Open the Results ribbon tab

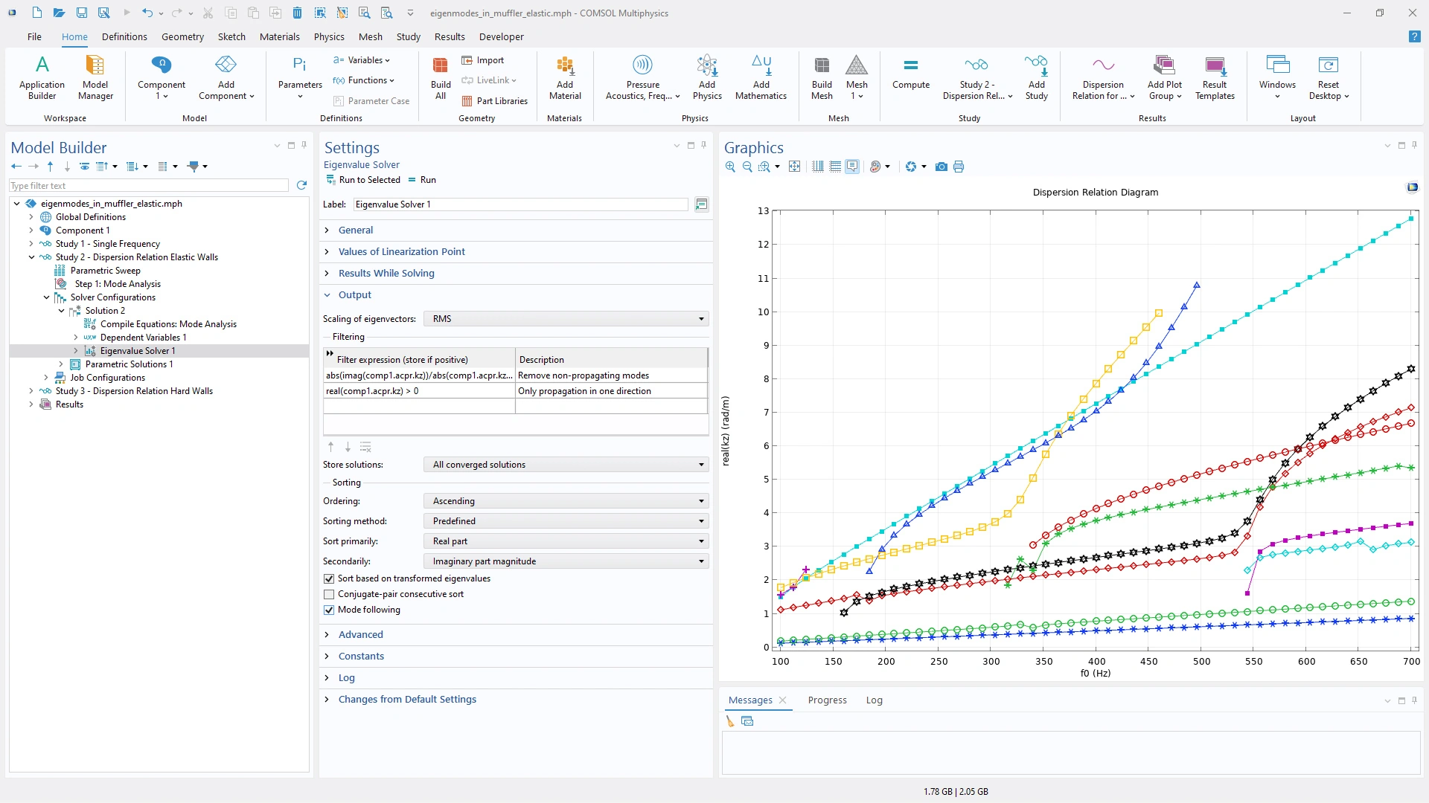point(450,36)
